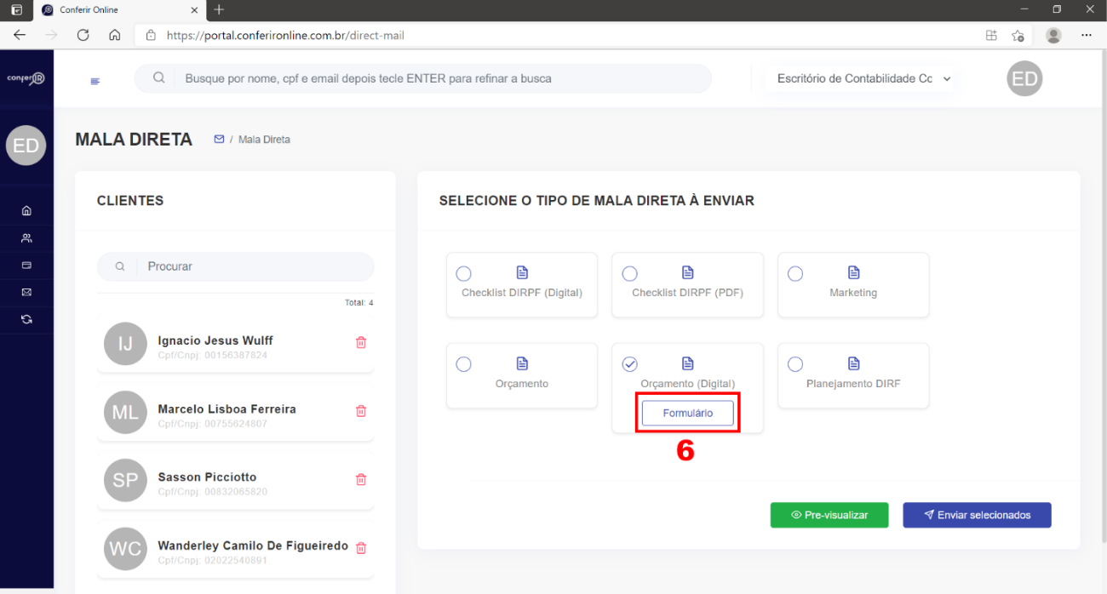The image size is (1107, 594).
Task: Focus the top search by name field
Action: 422,78
